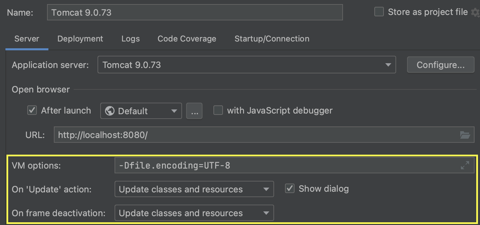
Task: Select the Server tab
Action: click(27, 39)
